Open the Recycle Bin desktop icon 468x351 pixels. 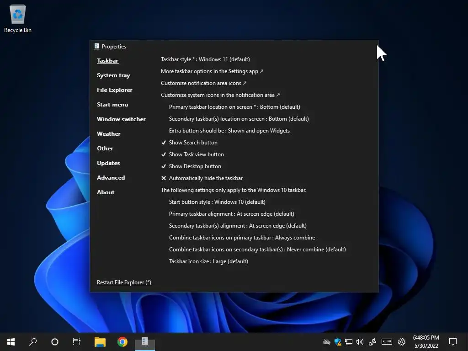click(x=18, y=18)
